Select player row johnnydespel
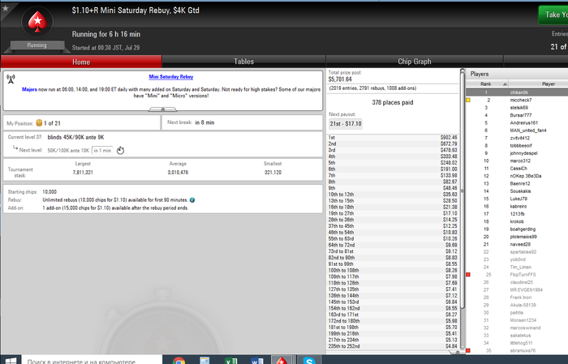Viewport: 568px width, 364px height. point(517,153)
